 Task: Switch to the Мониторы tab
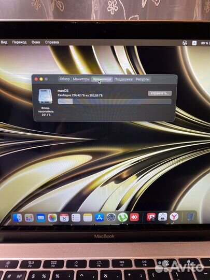pos(81,79)
